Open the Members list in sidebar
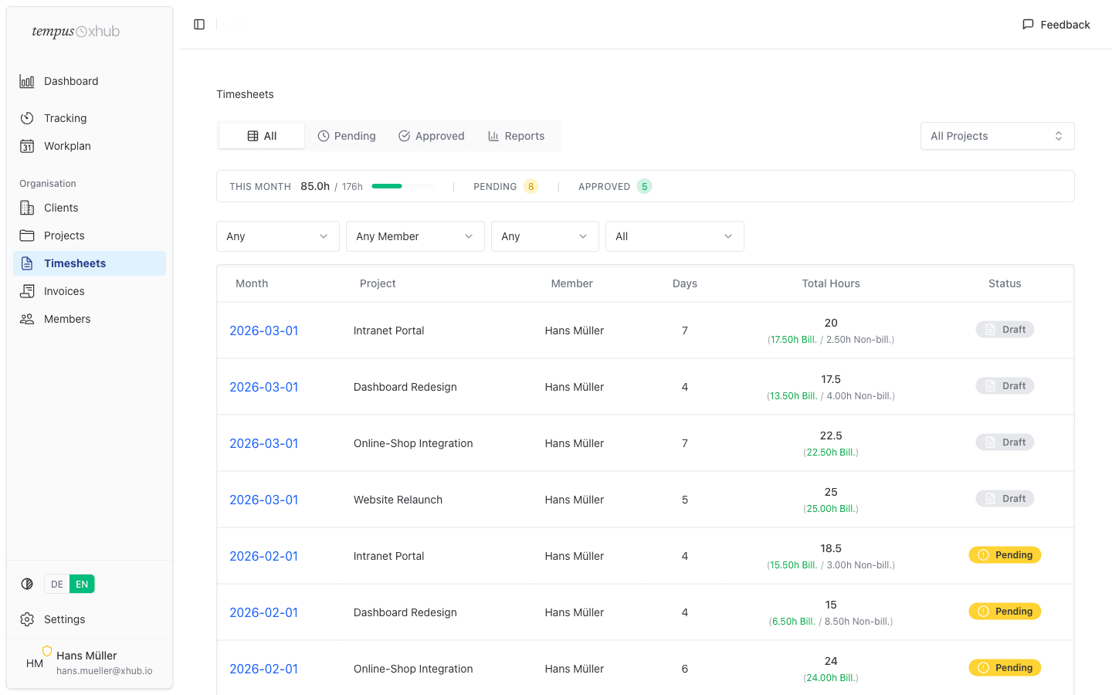The height and width of the screenshot is (695, 1112). pyautogui.click(x=66, y=318)
